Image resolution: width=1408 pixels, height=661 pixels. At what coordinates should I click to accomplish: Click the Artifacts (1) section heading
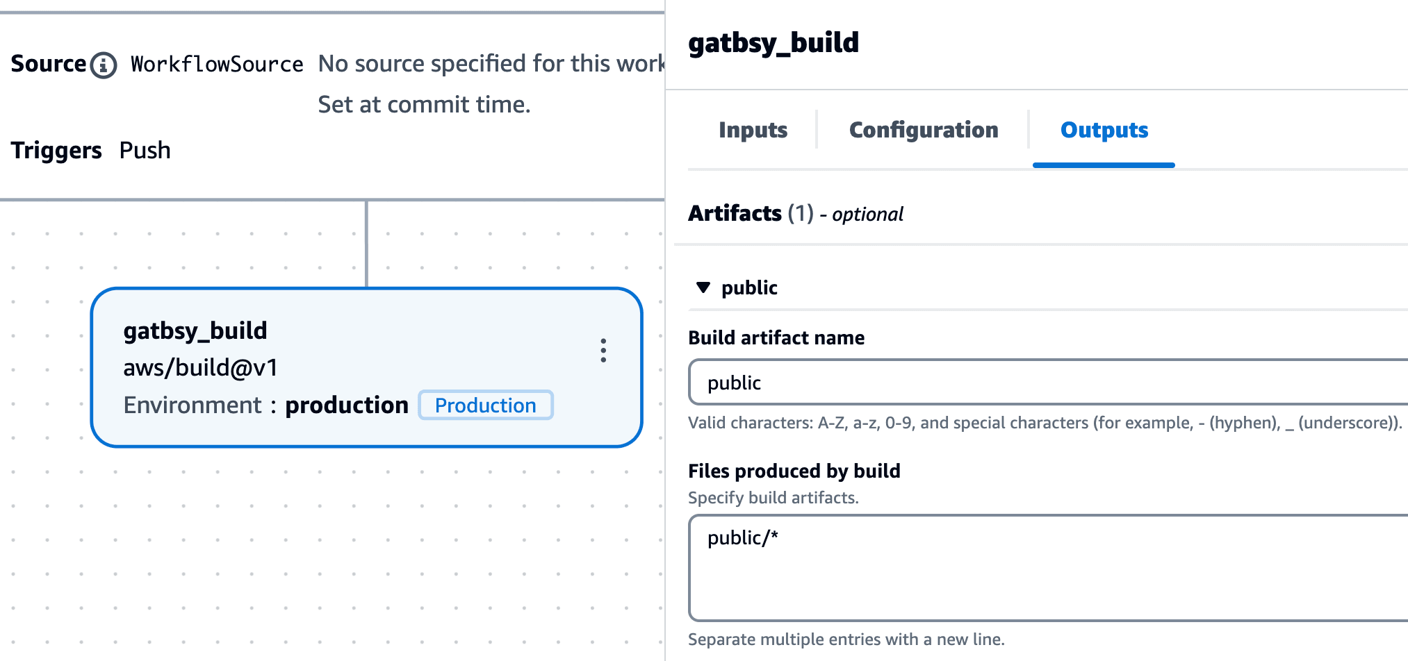[751, 213]
